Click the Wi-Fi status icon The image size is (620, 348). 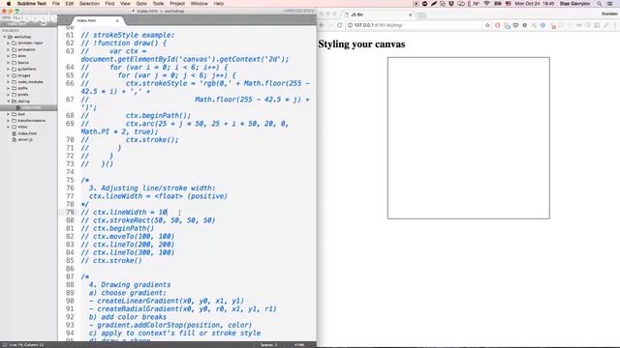pyautogui.click(x=486, y=4)
